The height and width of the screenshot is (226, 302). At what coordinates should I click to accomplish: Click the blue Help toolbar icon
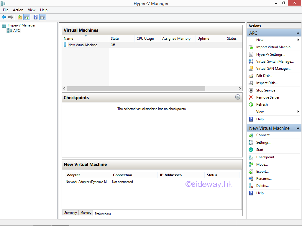coord(35,17)
